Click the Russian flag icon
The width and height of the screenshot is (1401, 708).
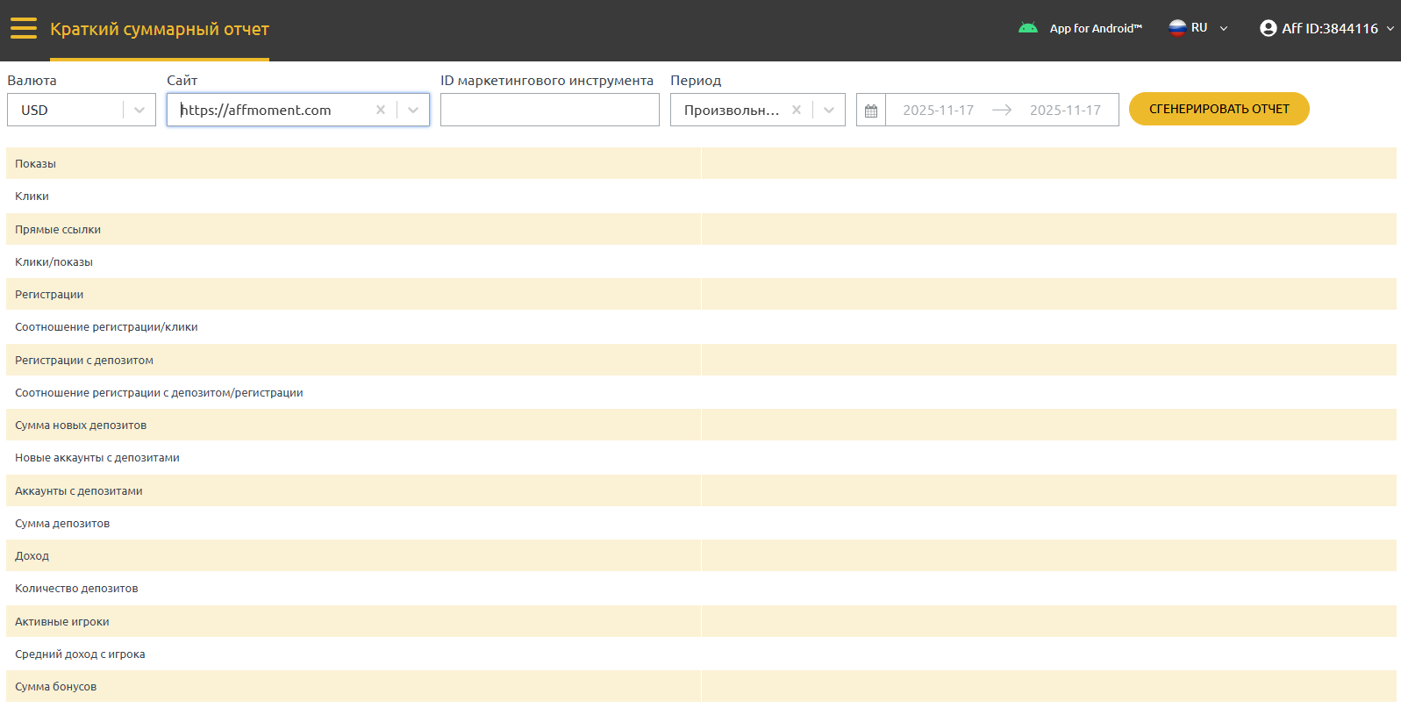(x=1176, y=28)
